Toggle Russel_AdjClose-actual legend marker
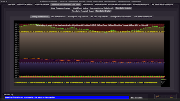The width and height of the screenshot is (180, 101). pyautogui.click(x=14, y=82)
